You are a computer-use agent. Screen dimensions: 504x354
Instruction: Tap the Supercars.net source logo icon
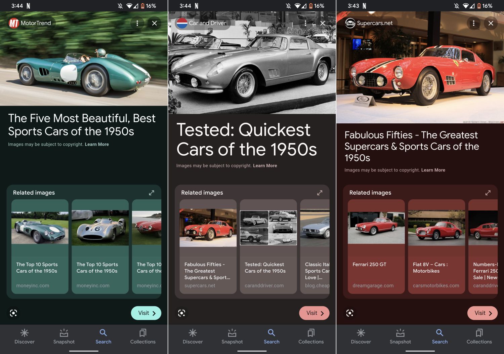click(x=350, y=23)
